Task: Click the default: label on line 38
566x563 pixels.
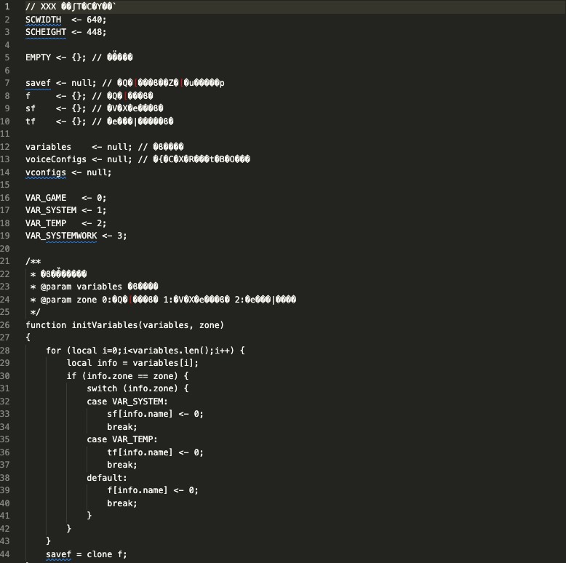Action: click(x=106, y=478)
